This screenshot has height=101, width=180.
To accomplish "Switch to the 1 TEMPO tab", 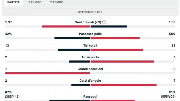I will pos(35,2).
